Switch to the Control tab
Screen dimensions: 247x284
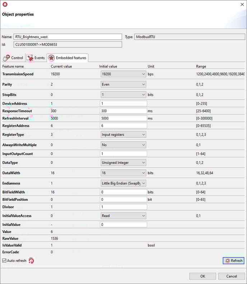(x=13, y=58)
